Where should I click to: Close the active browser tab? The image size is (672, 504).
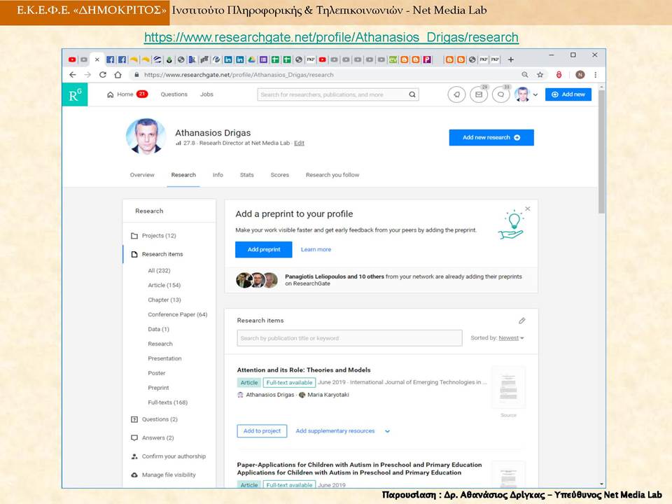(x=97, y=59)
